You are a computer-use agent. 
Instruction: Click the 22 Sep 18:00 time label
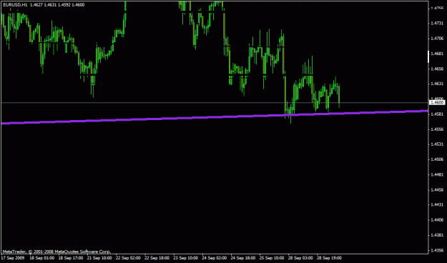(x=157, y=258)
